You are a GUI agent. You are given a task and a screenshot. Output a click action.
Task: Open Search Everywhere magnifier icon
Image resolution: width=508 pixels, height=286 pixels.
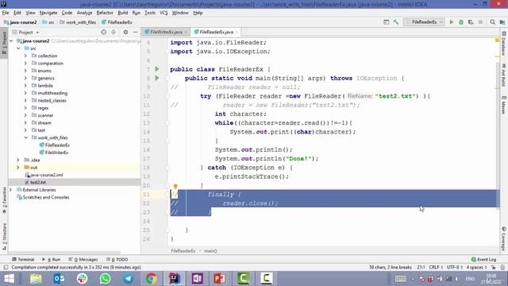(492, 22)
